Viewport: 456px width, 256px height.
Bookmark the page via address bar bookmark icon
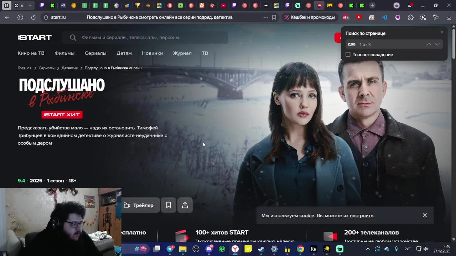[x=274, y=17]
